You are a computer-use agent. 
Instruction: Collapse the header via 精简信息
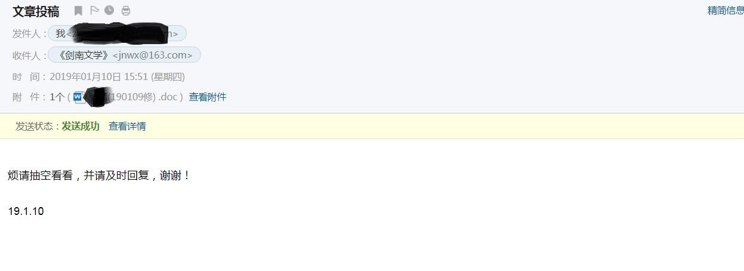726,10
